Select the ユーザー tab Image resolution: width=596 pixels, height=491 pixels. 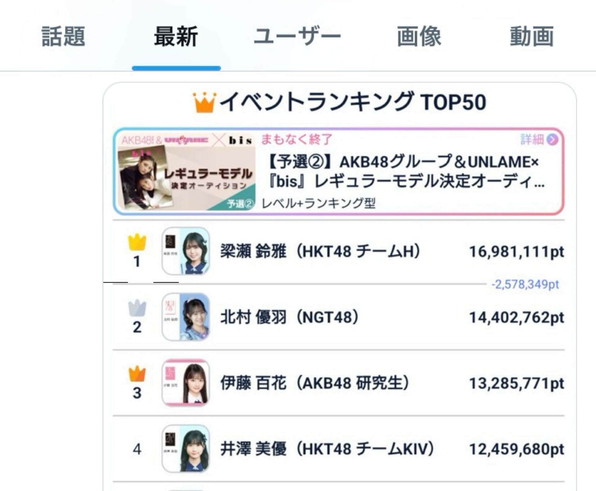click(297, 37)
